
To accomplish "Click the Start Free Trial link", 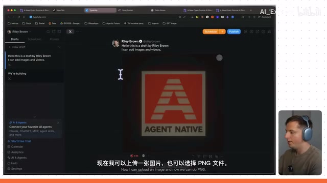I will tap(19, 141).
